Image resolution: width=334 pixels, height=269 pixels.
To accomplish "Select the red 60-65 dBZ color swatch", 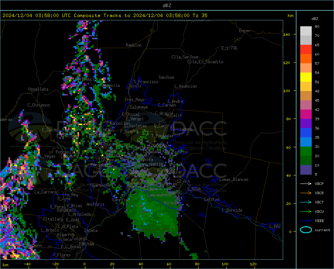I will [x=306, y=49].
